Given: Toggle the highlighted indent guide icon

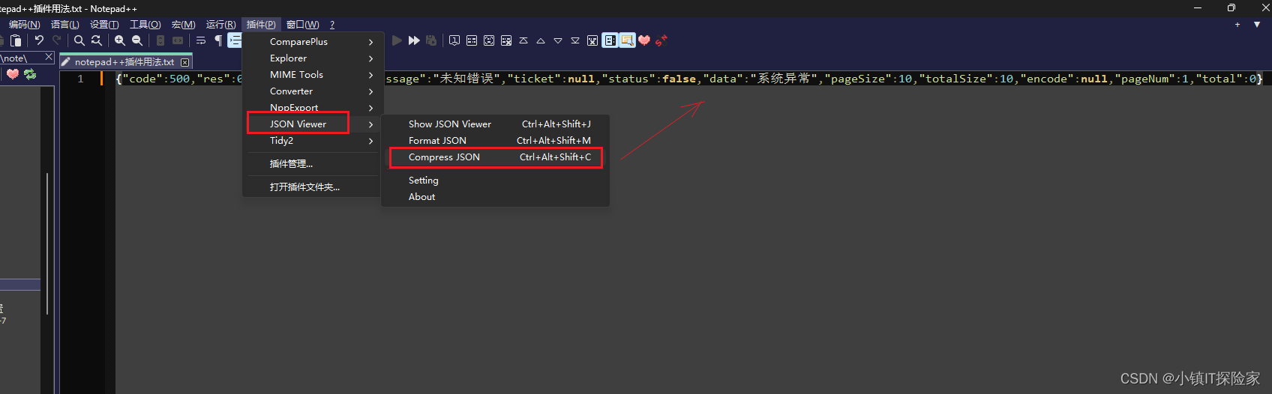Looking at the screenshot, I should click(235, 40).
